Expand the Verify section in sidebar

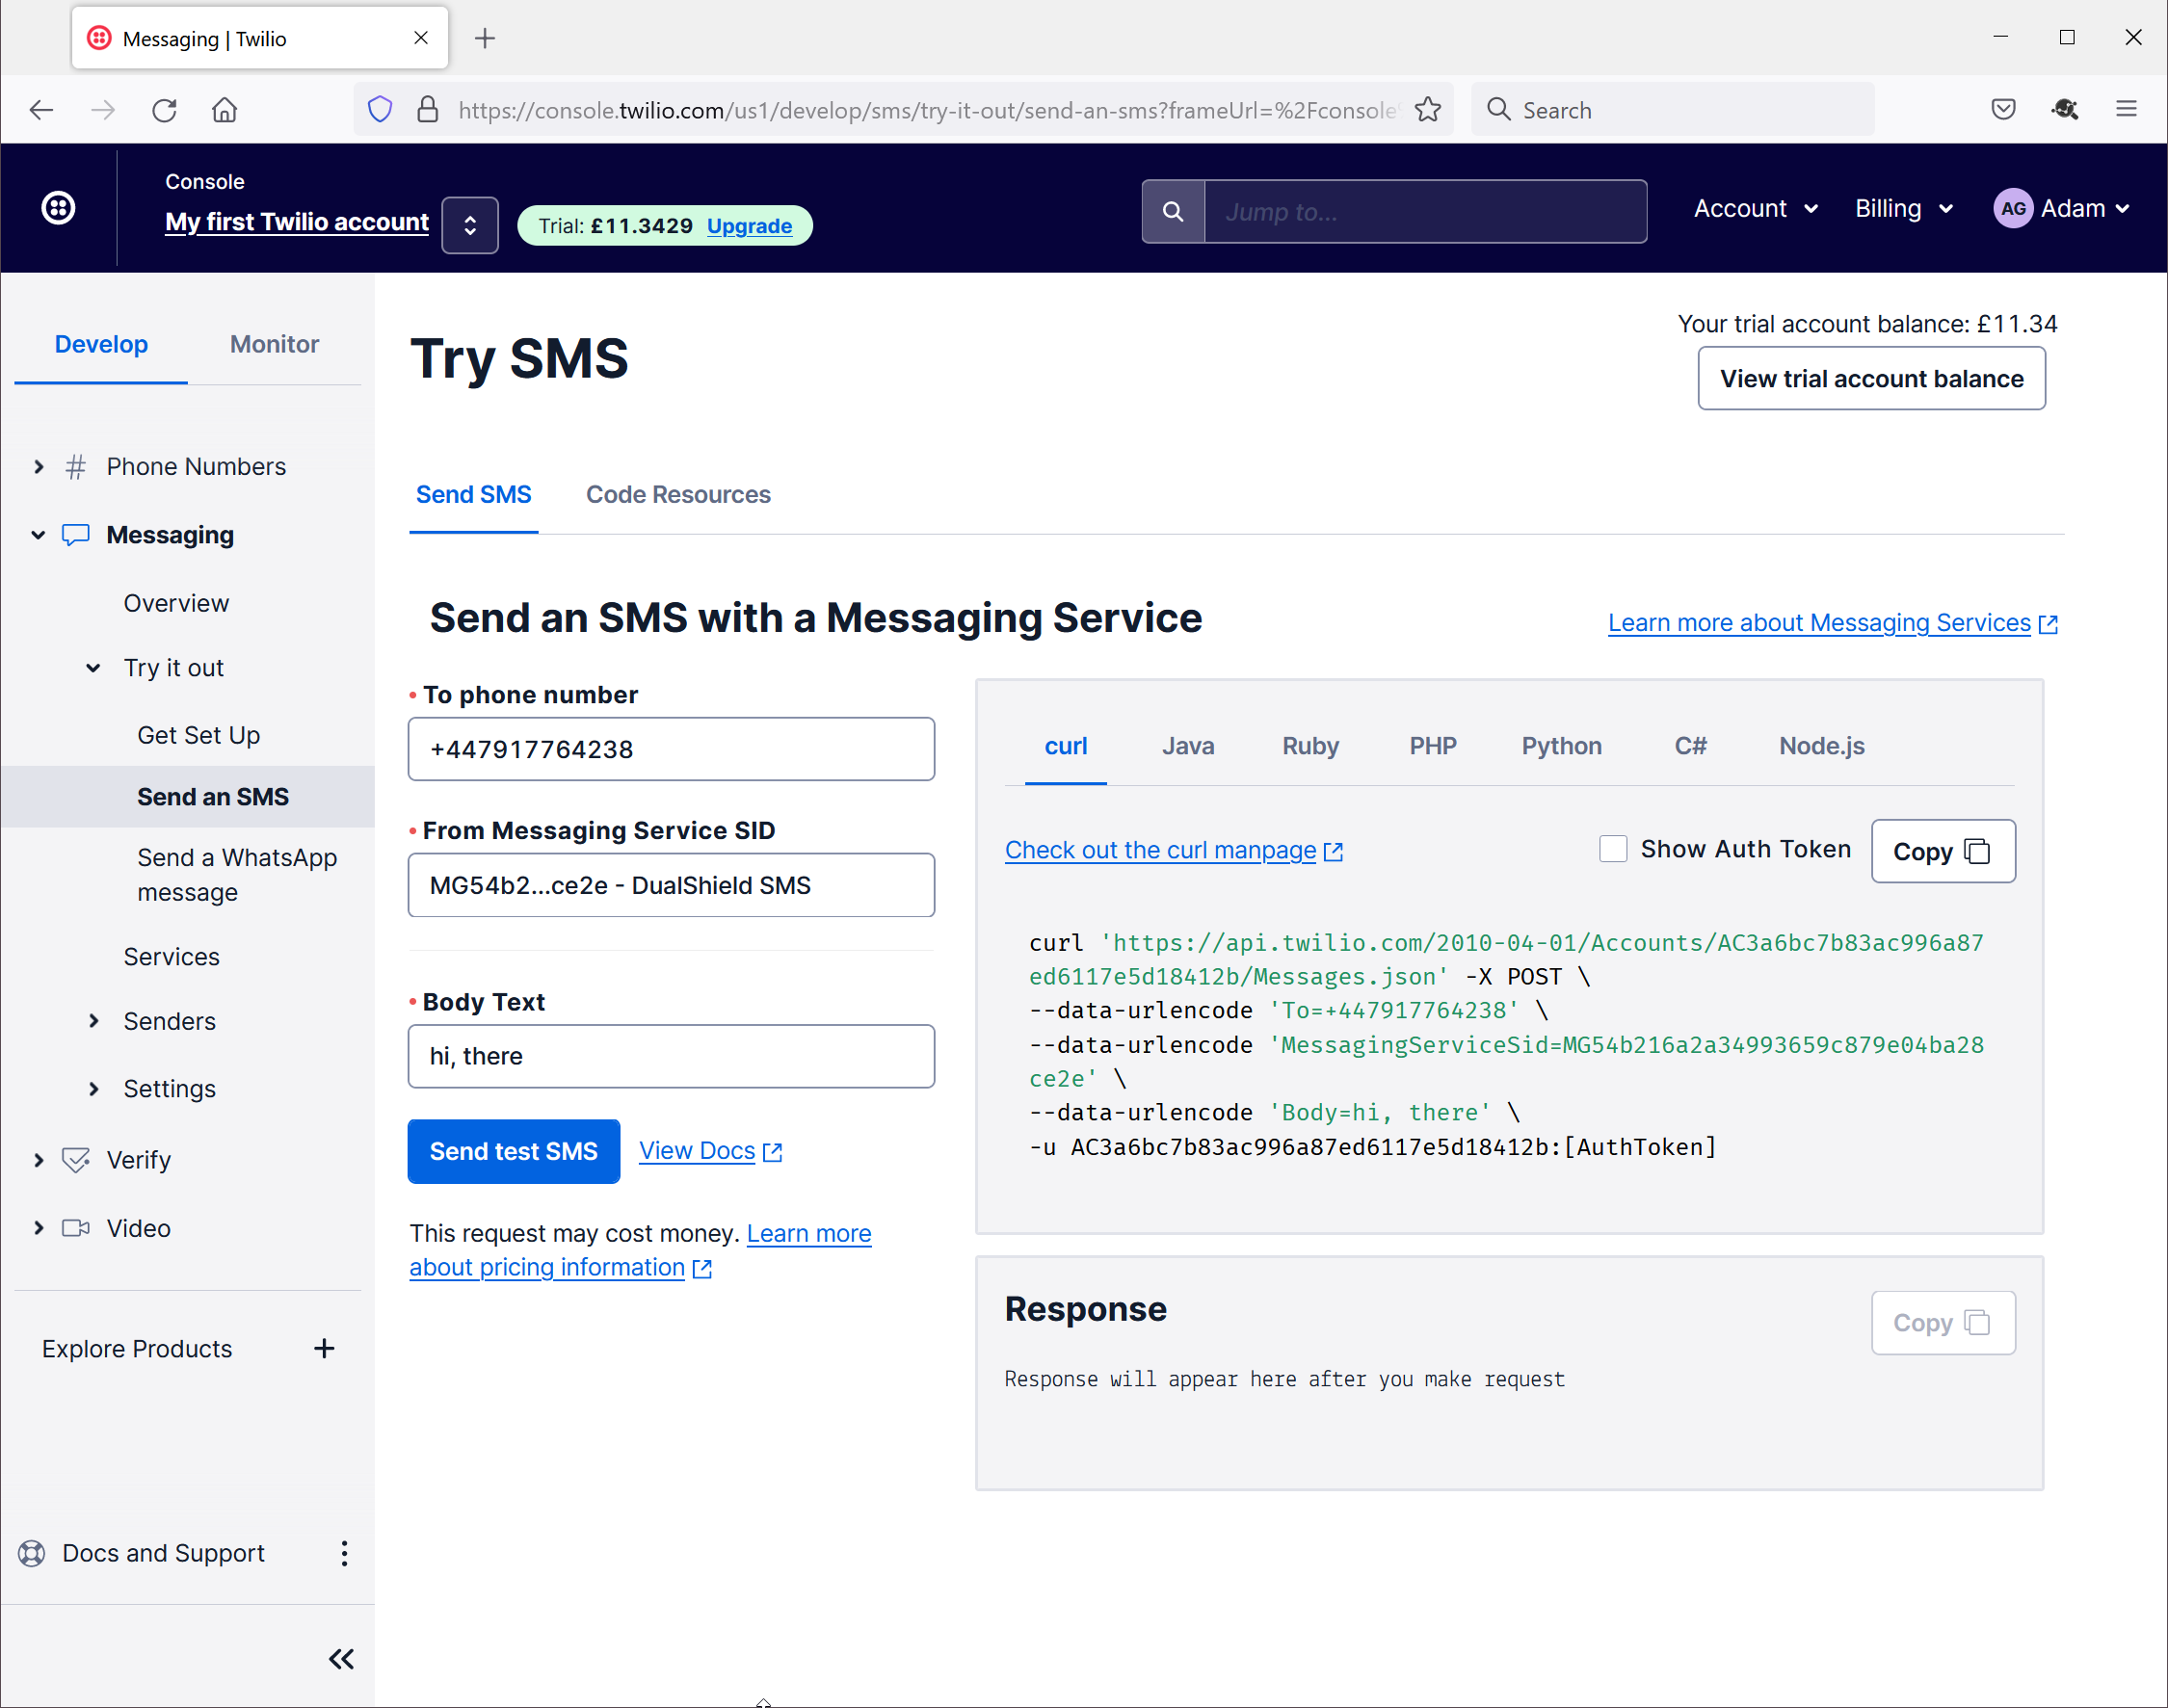39,1160
